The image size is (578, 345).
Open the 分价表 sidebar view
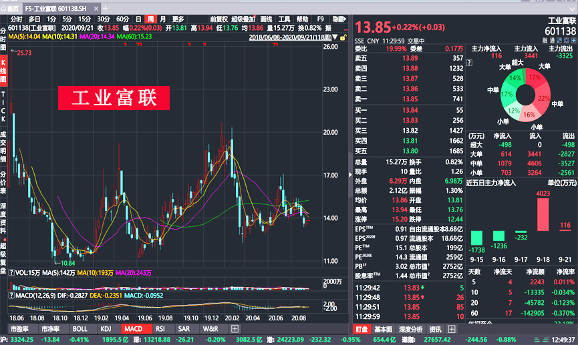click(3, 183)
